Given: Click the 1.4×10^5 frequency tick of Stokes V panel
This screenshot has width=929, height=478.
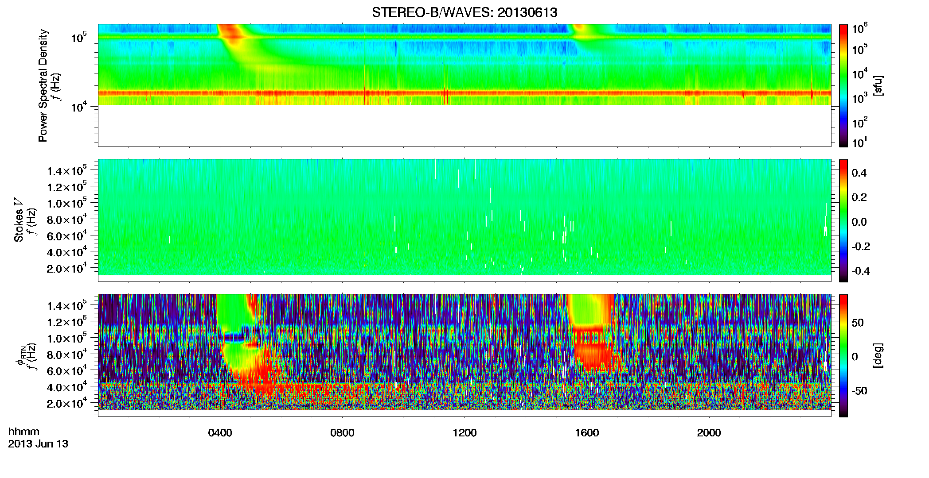Looking at the screenshot, I should 67,171.
